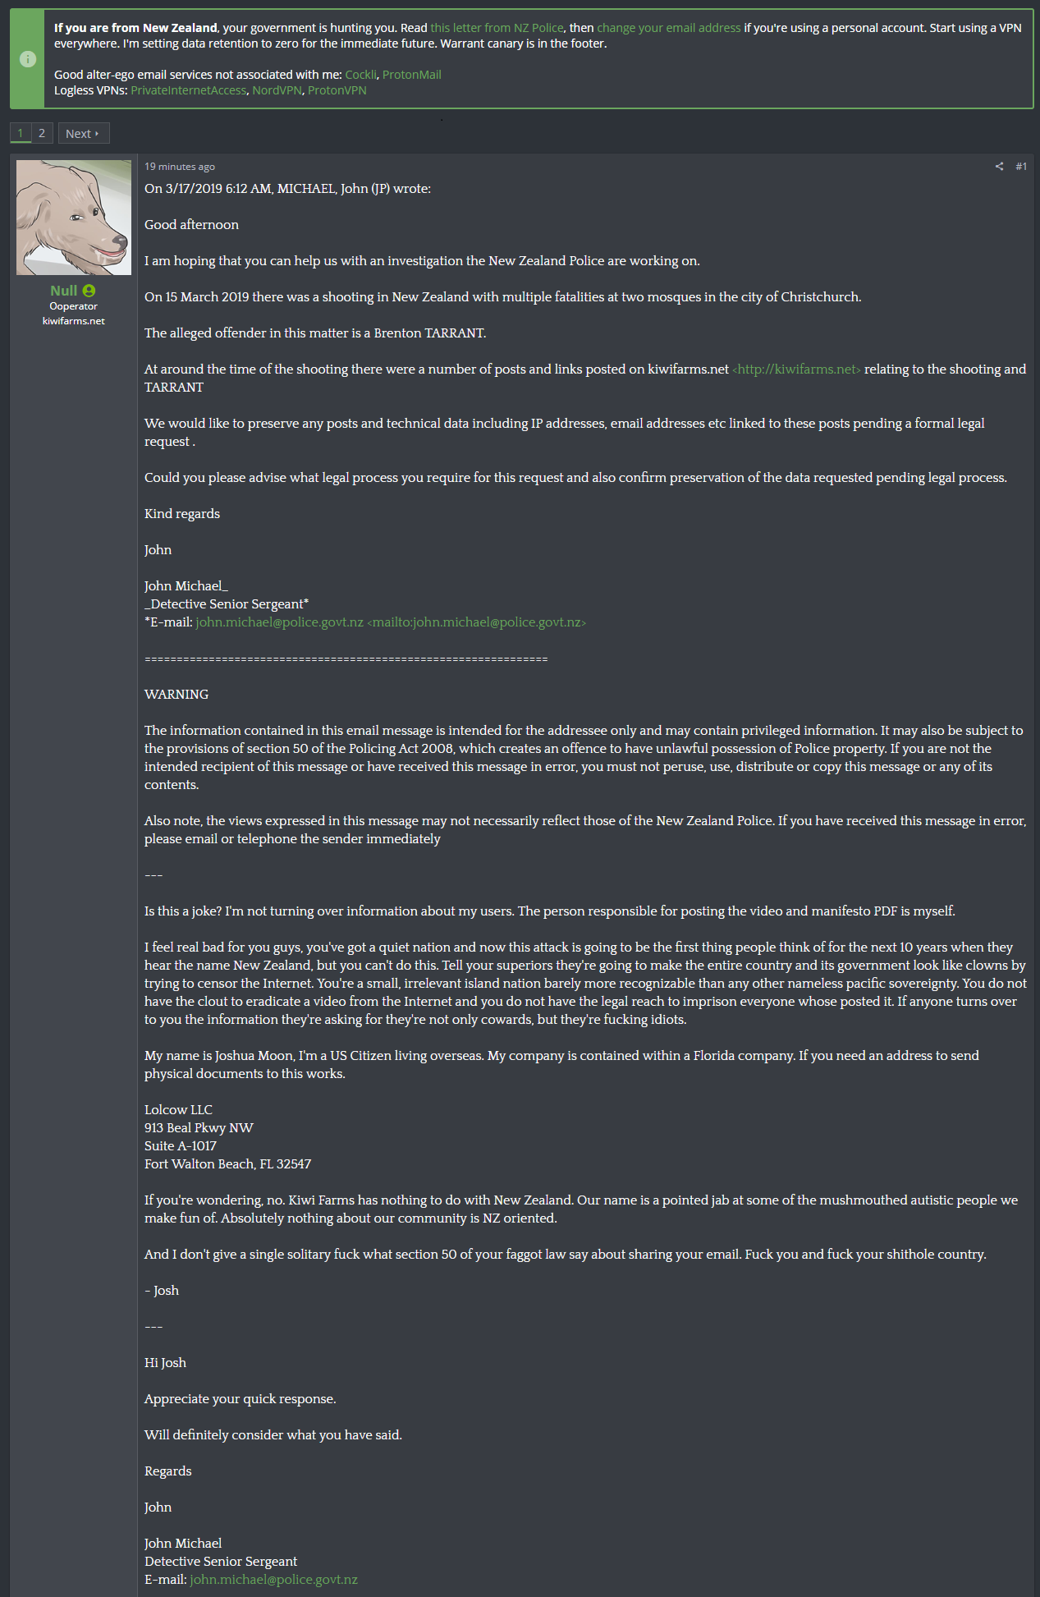1040x1597 pixels.
Task: Select page 1 in the pagination
Action: pos(21,133)
